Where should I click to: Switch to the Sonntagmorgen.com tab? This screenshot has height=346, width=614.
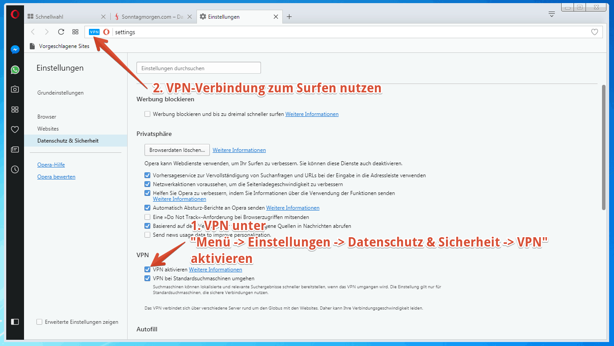[152, 17]
